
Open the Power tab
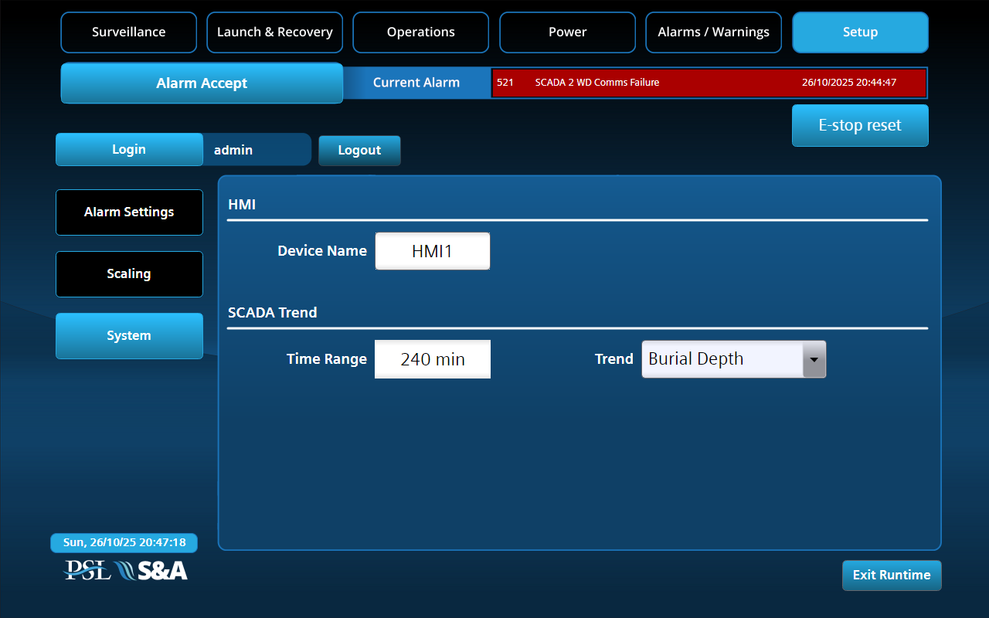(x=567, y=32)
